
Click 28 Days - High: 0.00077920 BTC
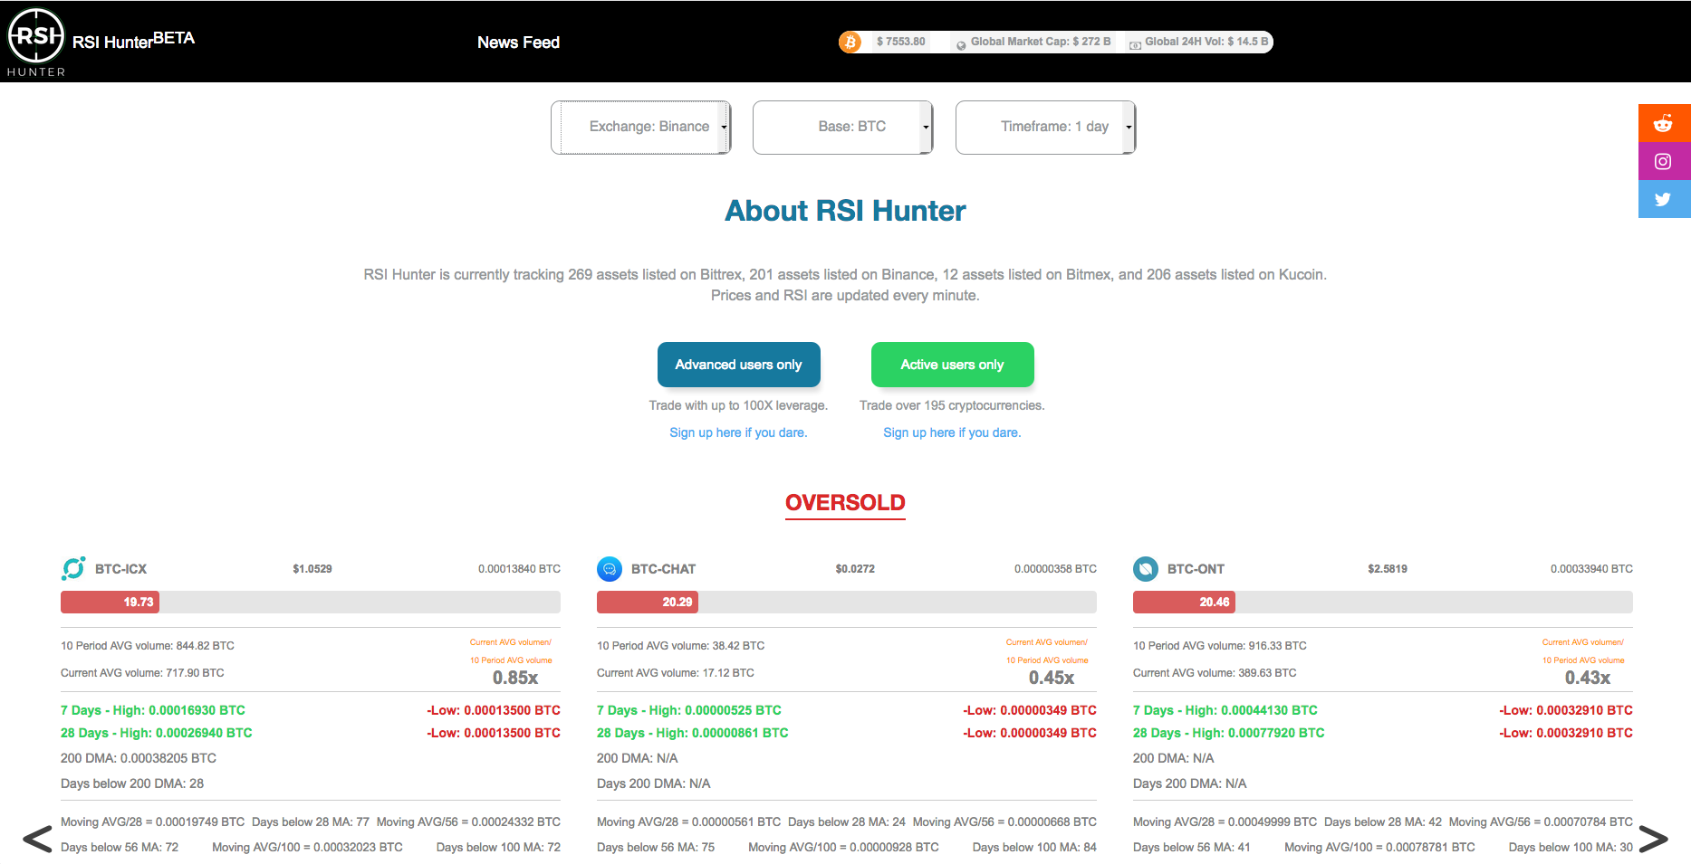coord(1229,733)
